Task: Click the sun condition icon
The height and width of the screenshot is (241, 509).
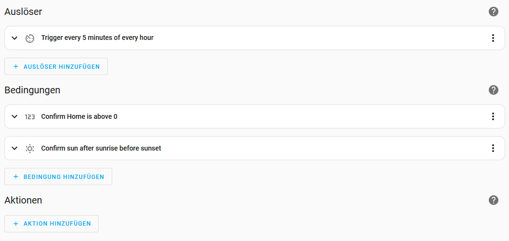Action: (x=30, y=148)
